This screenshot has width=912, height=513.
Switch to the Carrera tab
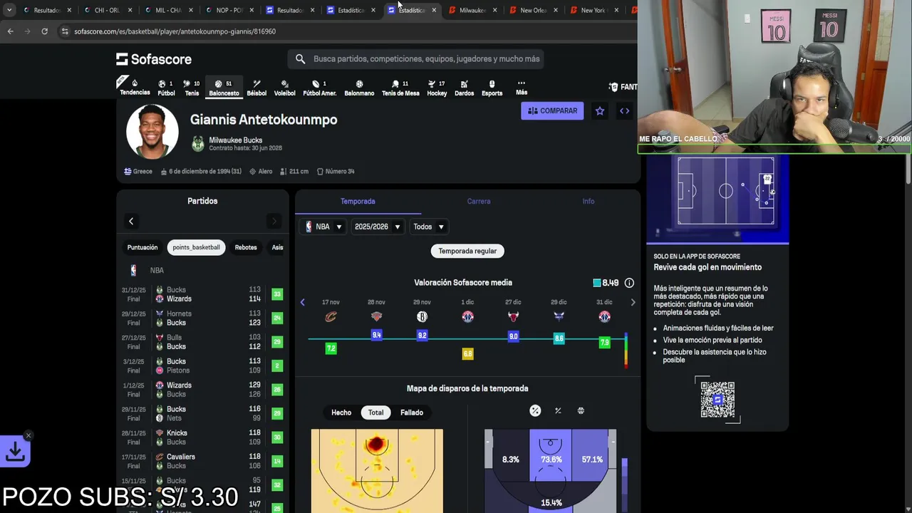pos(479,202)
